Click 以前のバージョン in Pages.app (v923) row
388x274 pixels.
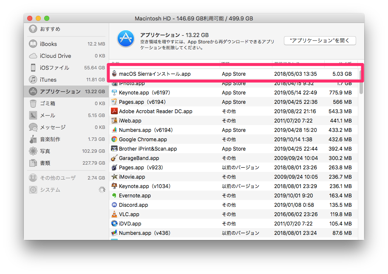click(x=241, y=168)
